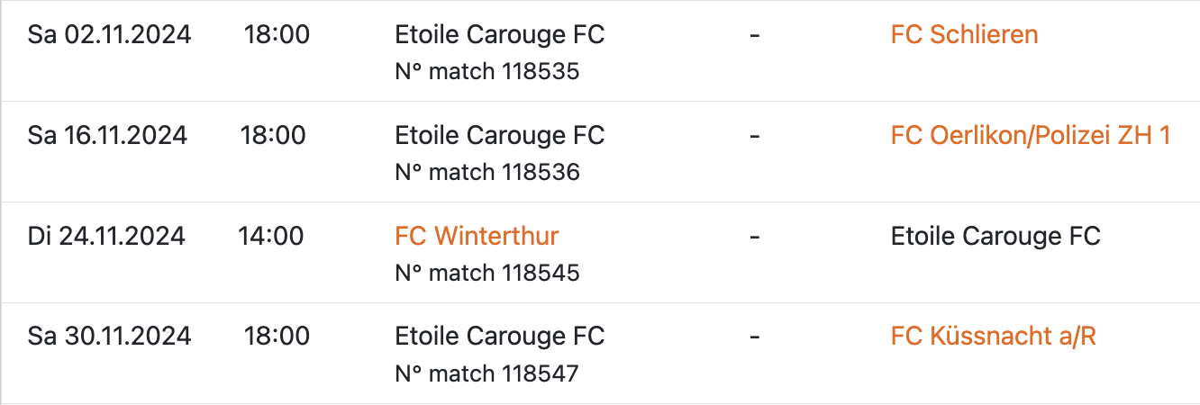Select the date Sa 30.11.2024
Screen dimensions: 1200x405
[x=109, y=337]
